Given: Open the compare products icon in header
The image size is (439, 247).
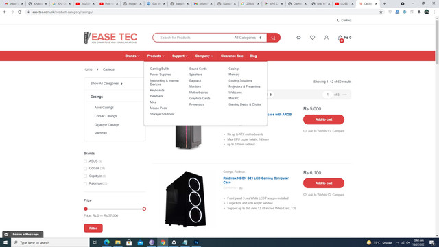Looking at the screenshot, I should pos(299,38).
